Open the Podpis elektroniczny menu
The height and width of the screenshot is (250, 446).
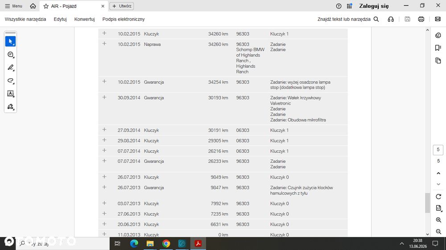click(124, 19)
